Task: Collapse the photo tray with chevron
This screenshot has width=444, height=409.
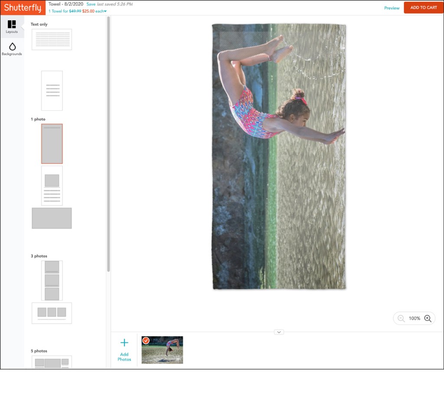Action: pyautogui.click(x=279, y=332)
